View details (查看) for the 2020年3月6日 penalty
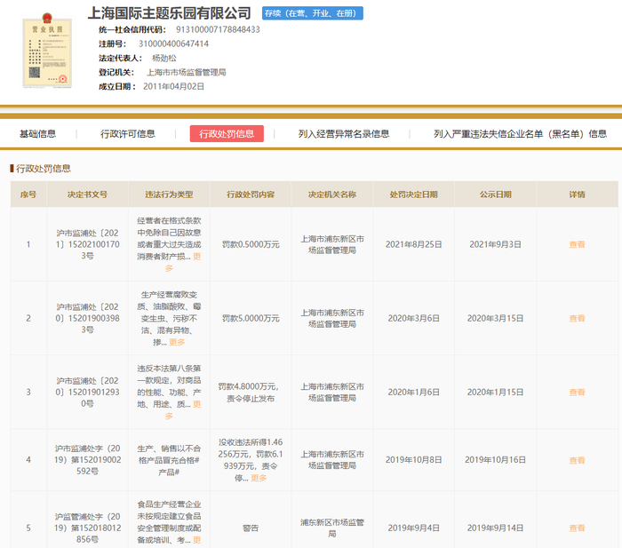Screen dimensions: 622x548 coord(577,317)
